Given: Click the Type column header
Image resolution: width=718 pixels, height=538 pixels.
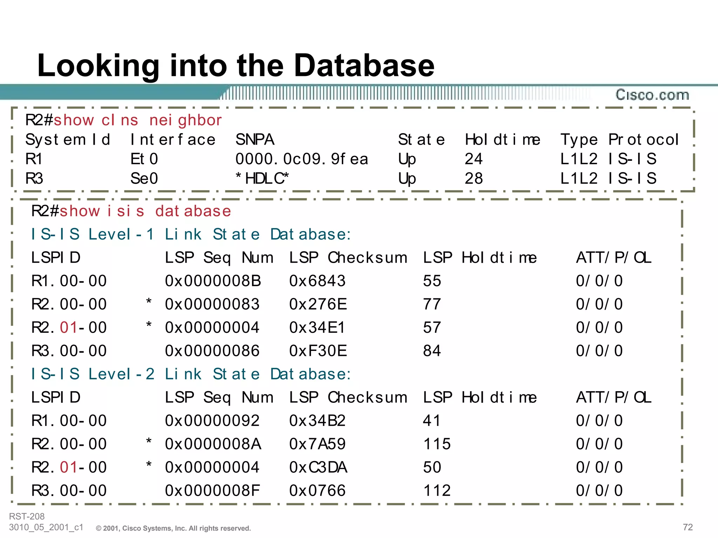Looking at the screenshot, I should tap(579, 140).
